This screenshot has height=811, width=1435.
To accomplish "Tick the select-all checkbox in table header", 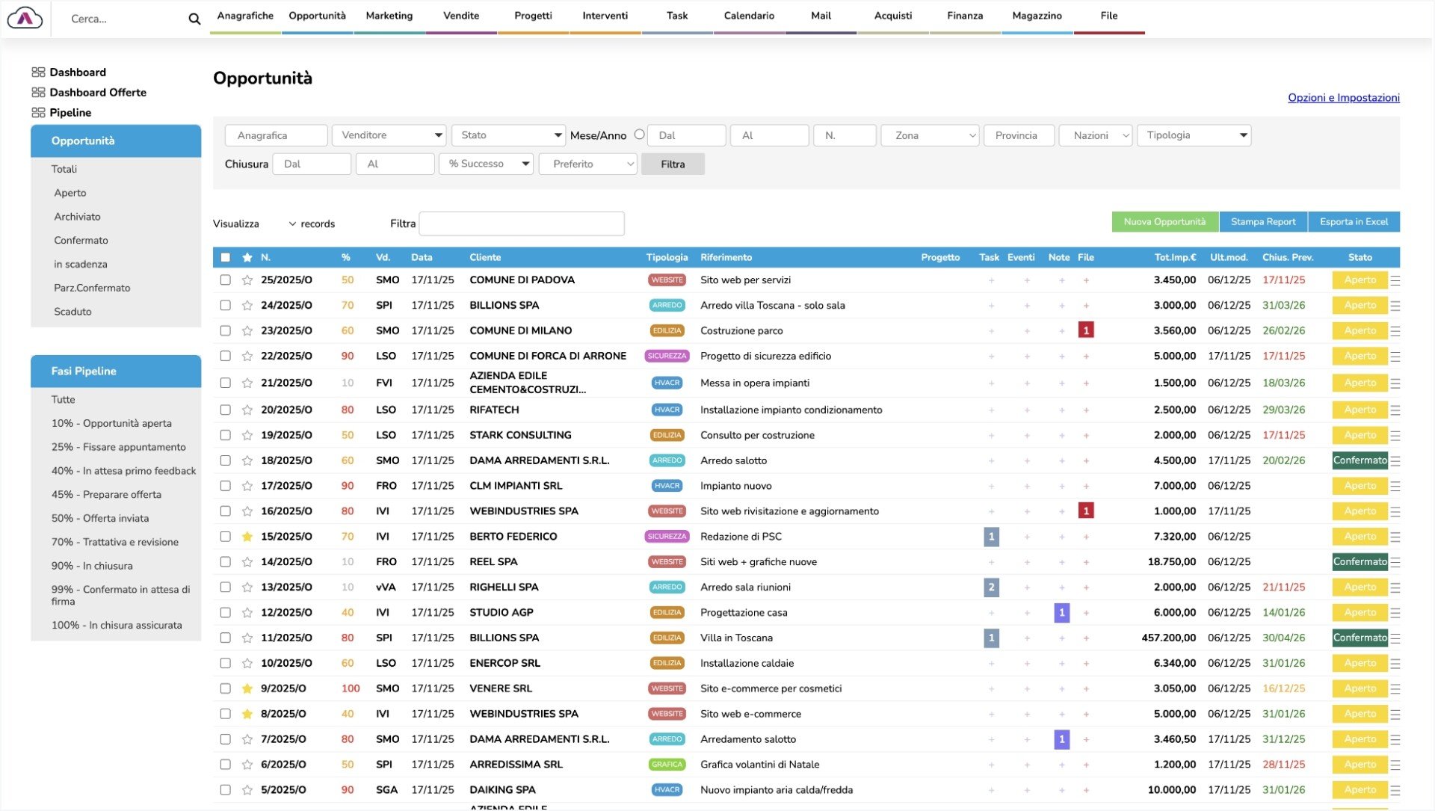I will point(225,258).
